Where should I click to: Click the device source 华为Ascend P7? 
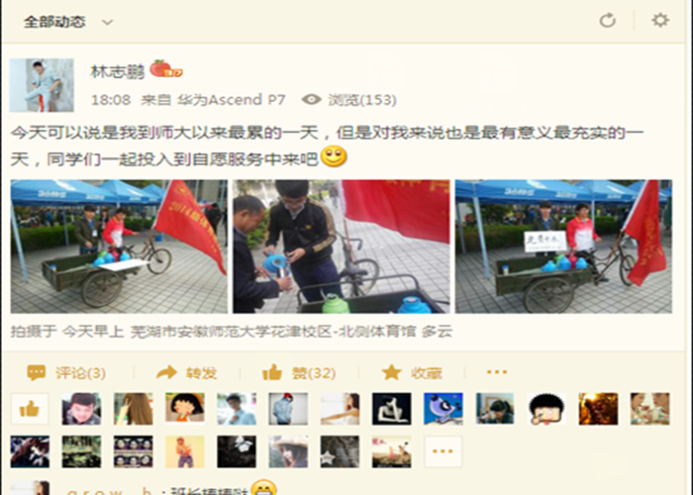point(231,100)
